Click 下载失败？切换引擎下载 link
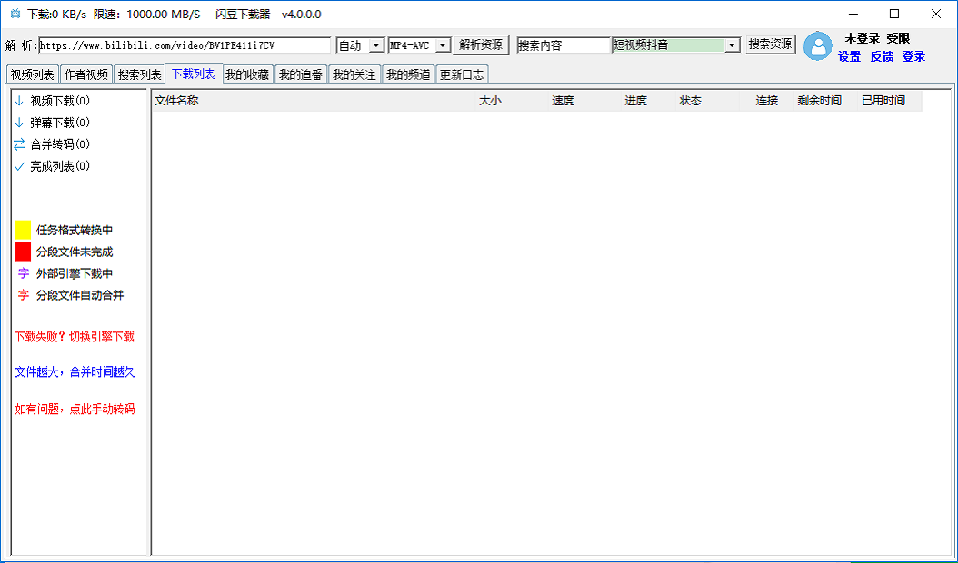958x563 pixels. (73, 336)
